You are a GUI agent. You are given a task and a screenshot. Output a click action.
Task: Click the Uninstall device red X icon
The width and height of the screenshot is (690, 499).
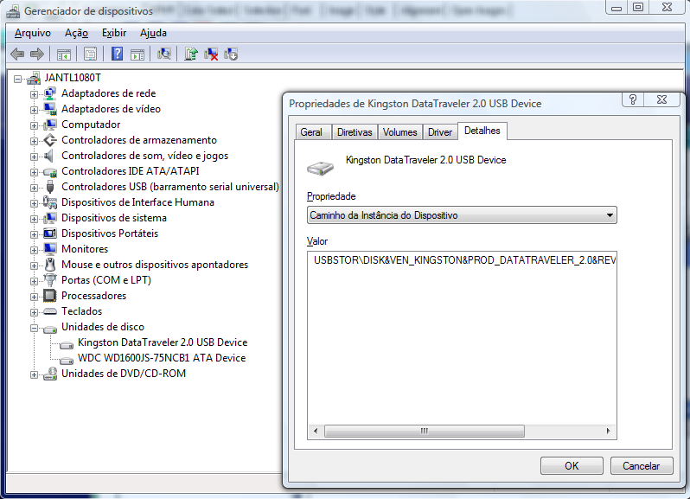pos(211,54)
